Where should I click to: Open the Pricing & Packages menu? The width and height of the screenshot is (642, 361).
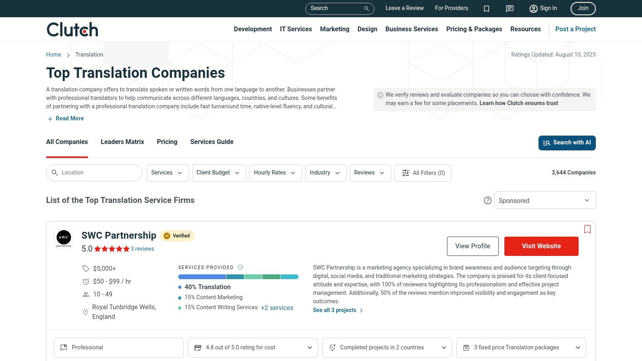(474, 29)
